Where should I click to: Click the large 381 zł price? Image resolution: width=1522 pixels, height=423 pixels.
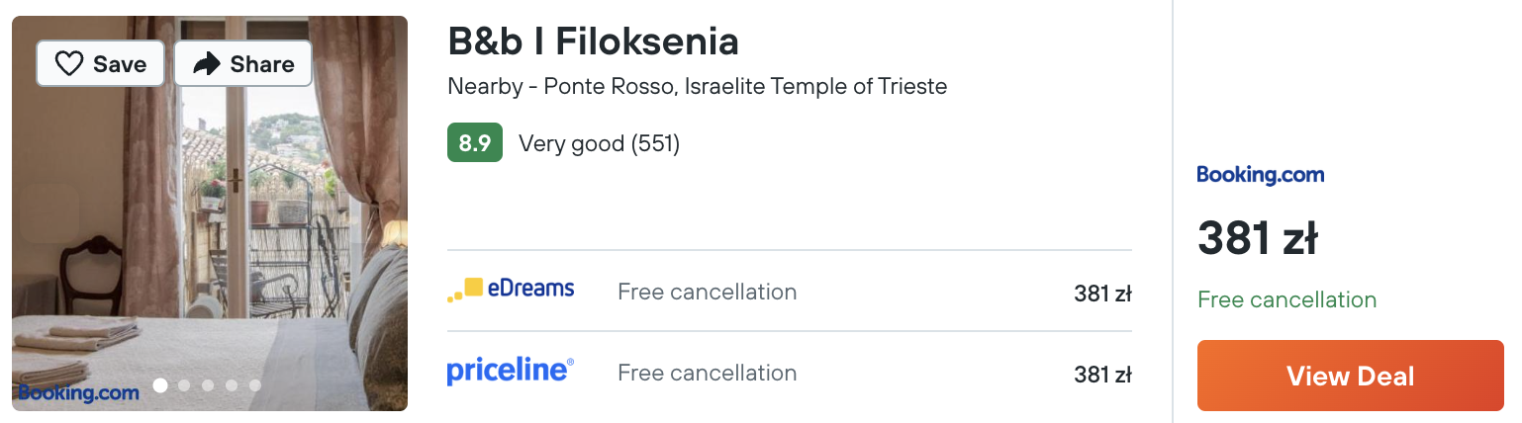point(1257,238)
